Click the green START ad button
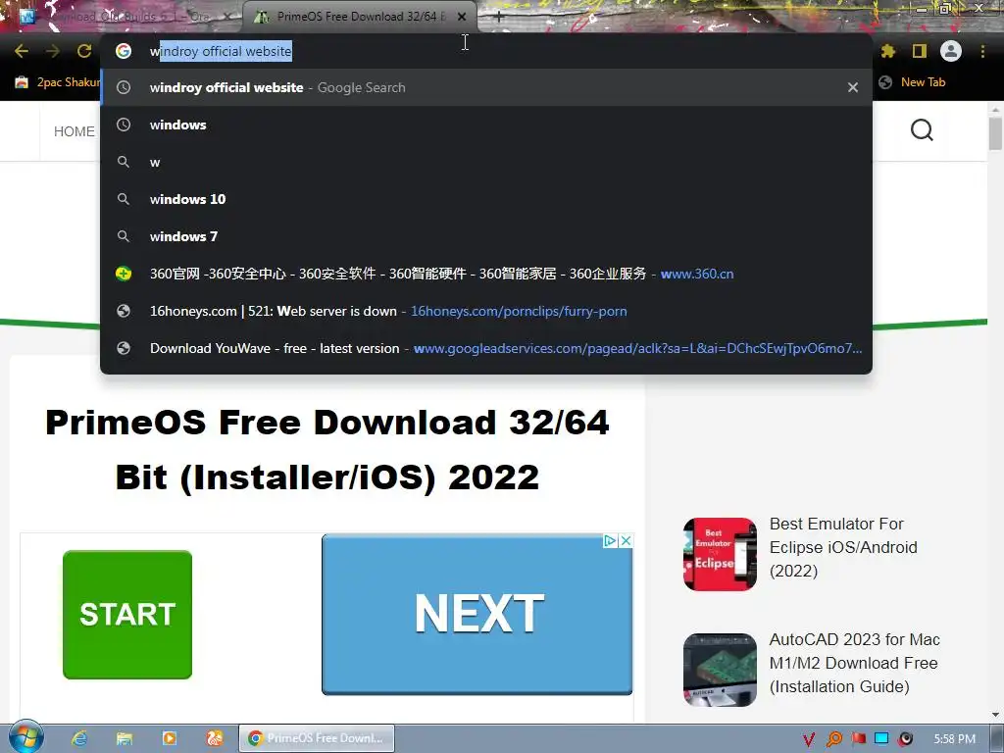 pos(127,615)
